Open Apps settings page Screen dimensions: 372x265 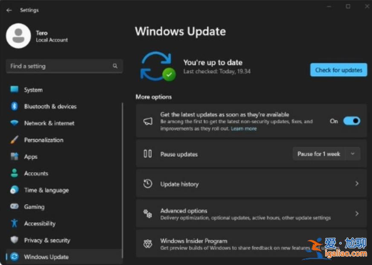coord(31,157)
